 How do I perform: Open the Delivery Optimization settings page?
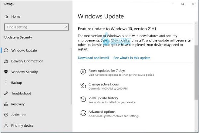coord(27,61)
